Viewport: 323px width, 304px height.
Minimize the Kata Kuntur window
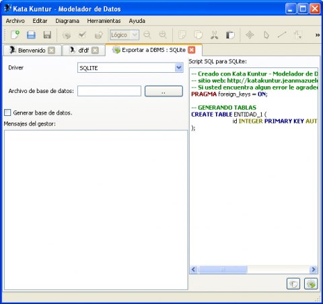(291, 9)
